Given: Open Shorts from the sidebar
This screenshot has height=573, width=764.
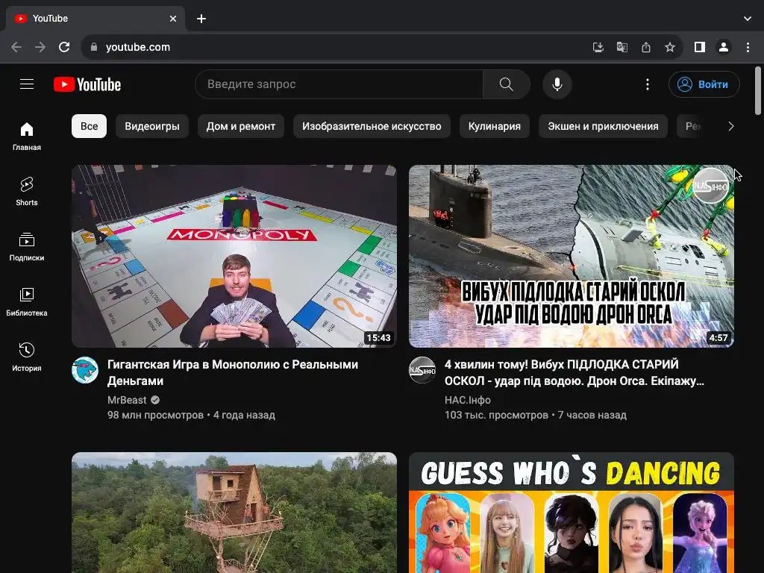Looking at the screenshot, I should click(27, 192).
